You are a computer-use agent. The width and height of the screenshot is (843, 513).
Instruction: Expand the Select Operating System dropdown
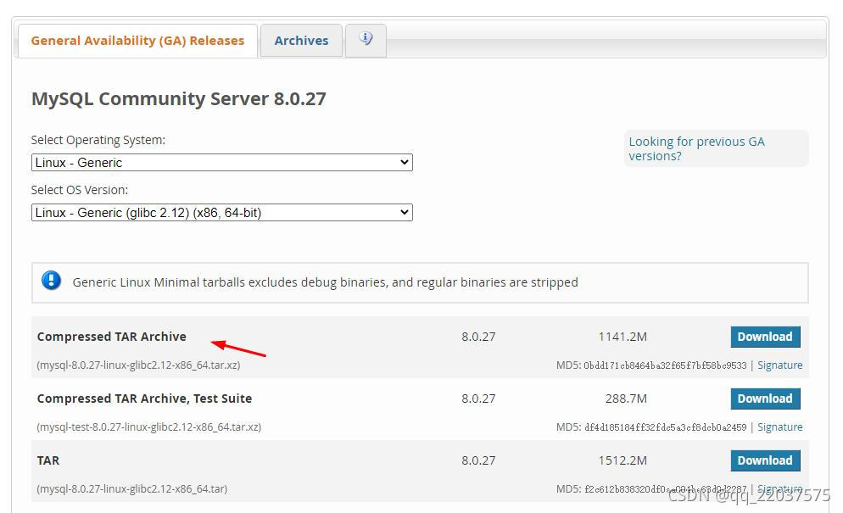[x=222, y=163]
